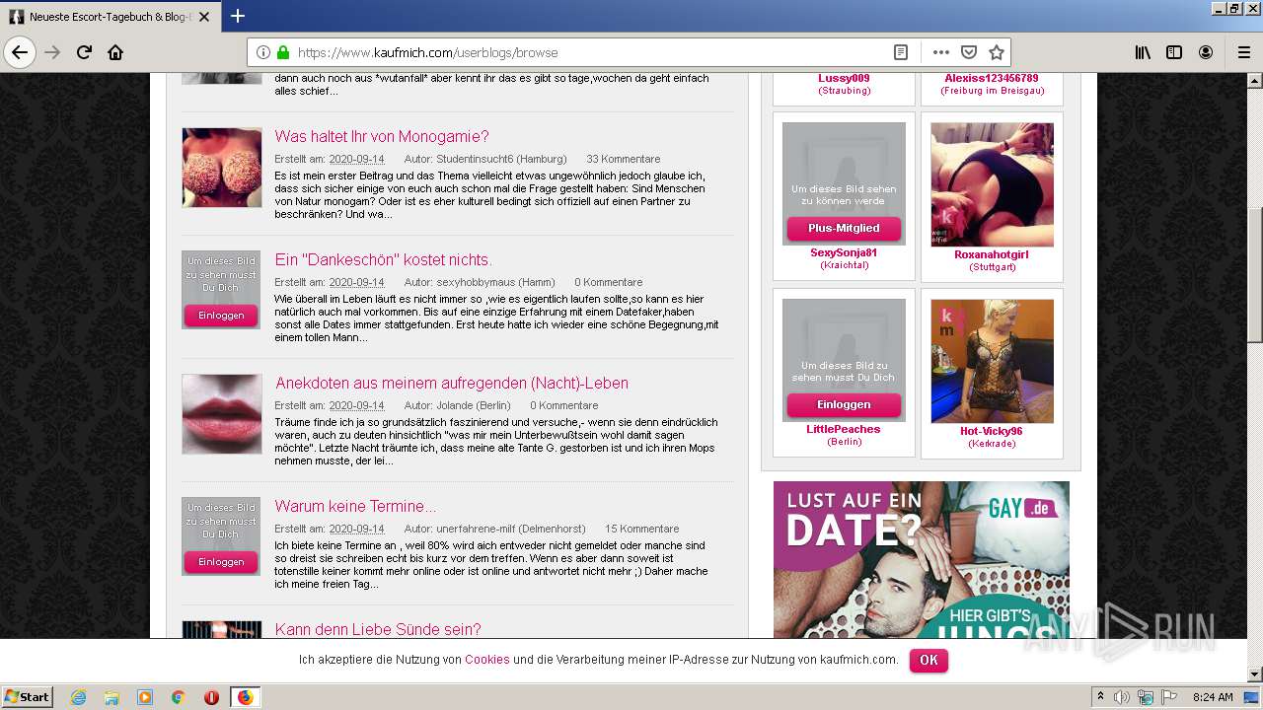Viewport: 1263px width, 710px height.
Task: Click the forward navigation arrow
Action: pyautogui.click(x=53, y=52)
